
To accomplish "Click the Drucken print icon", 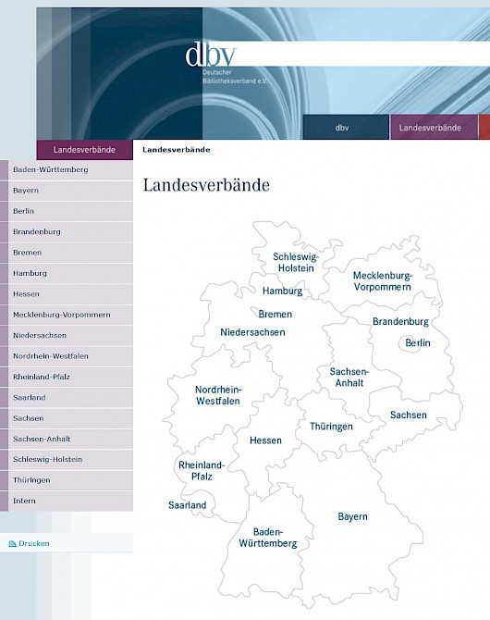I will (12, 544).
